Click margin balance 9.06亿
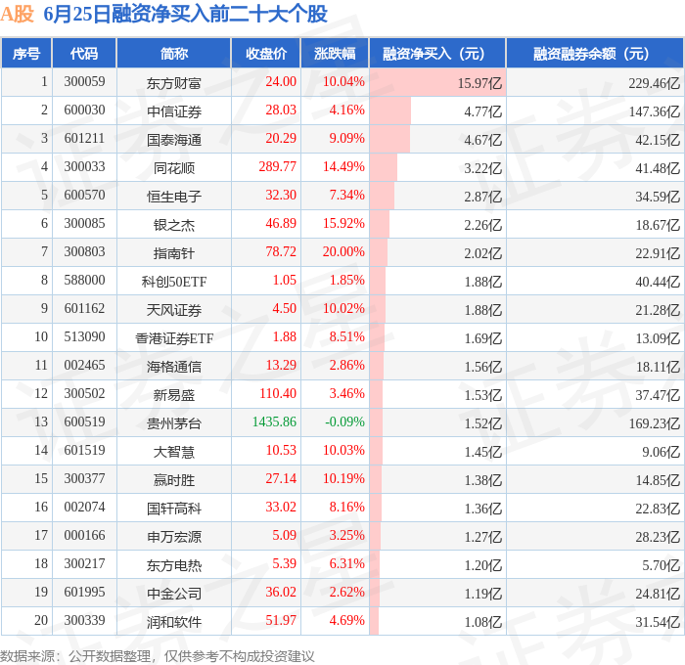This screenshot has width=685, height=665. tap(662, 452)
